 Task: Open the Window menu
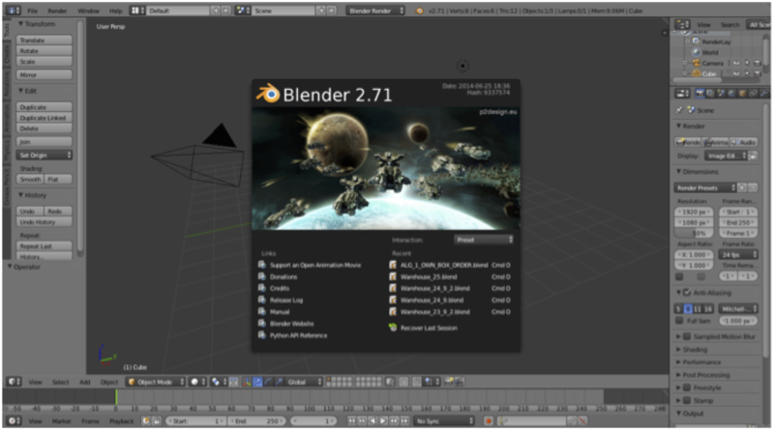coord(88,11)
